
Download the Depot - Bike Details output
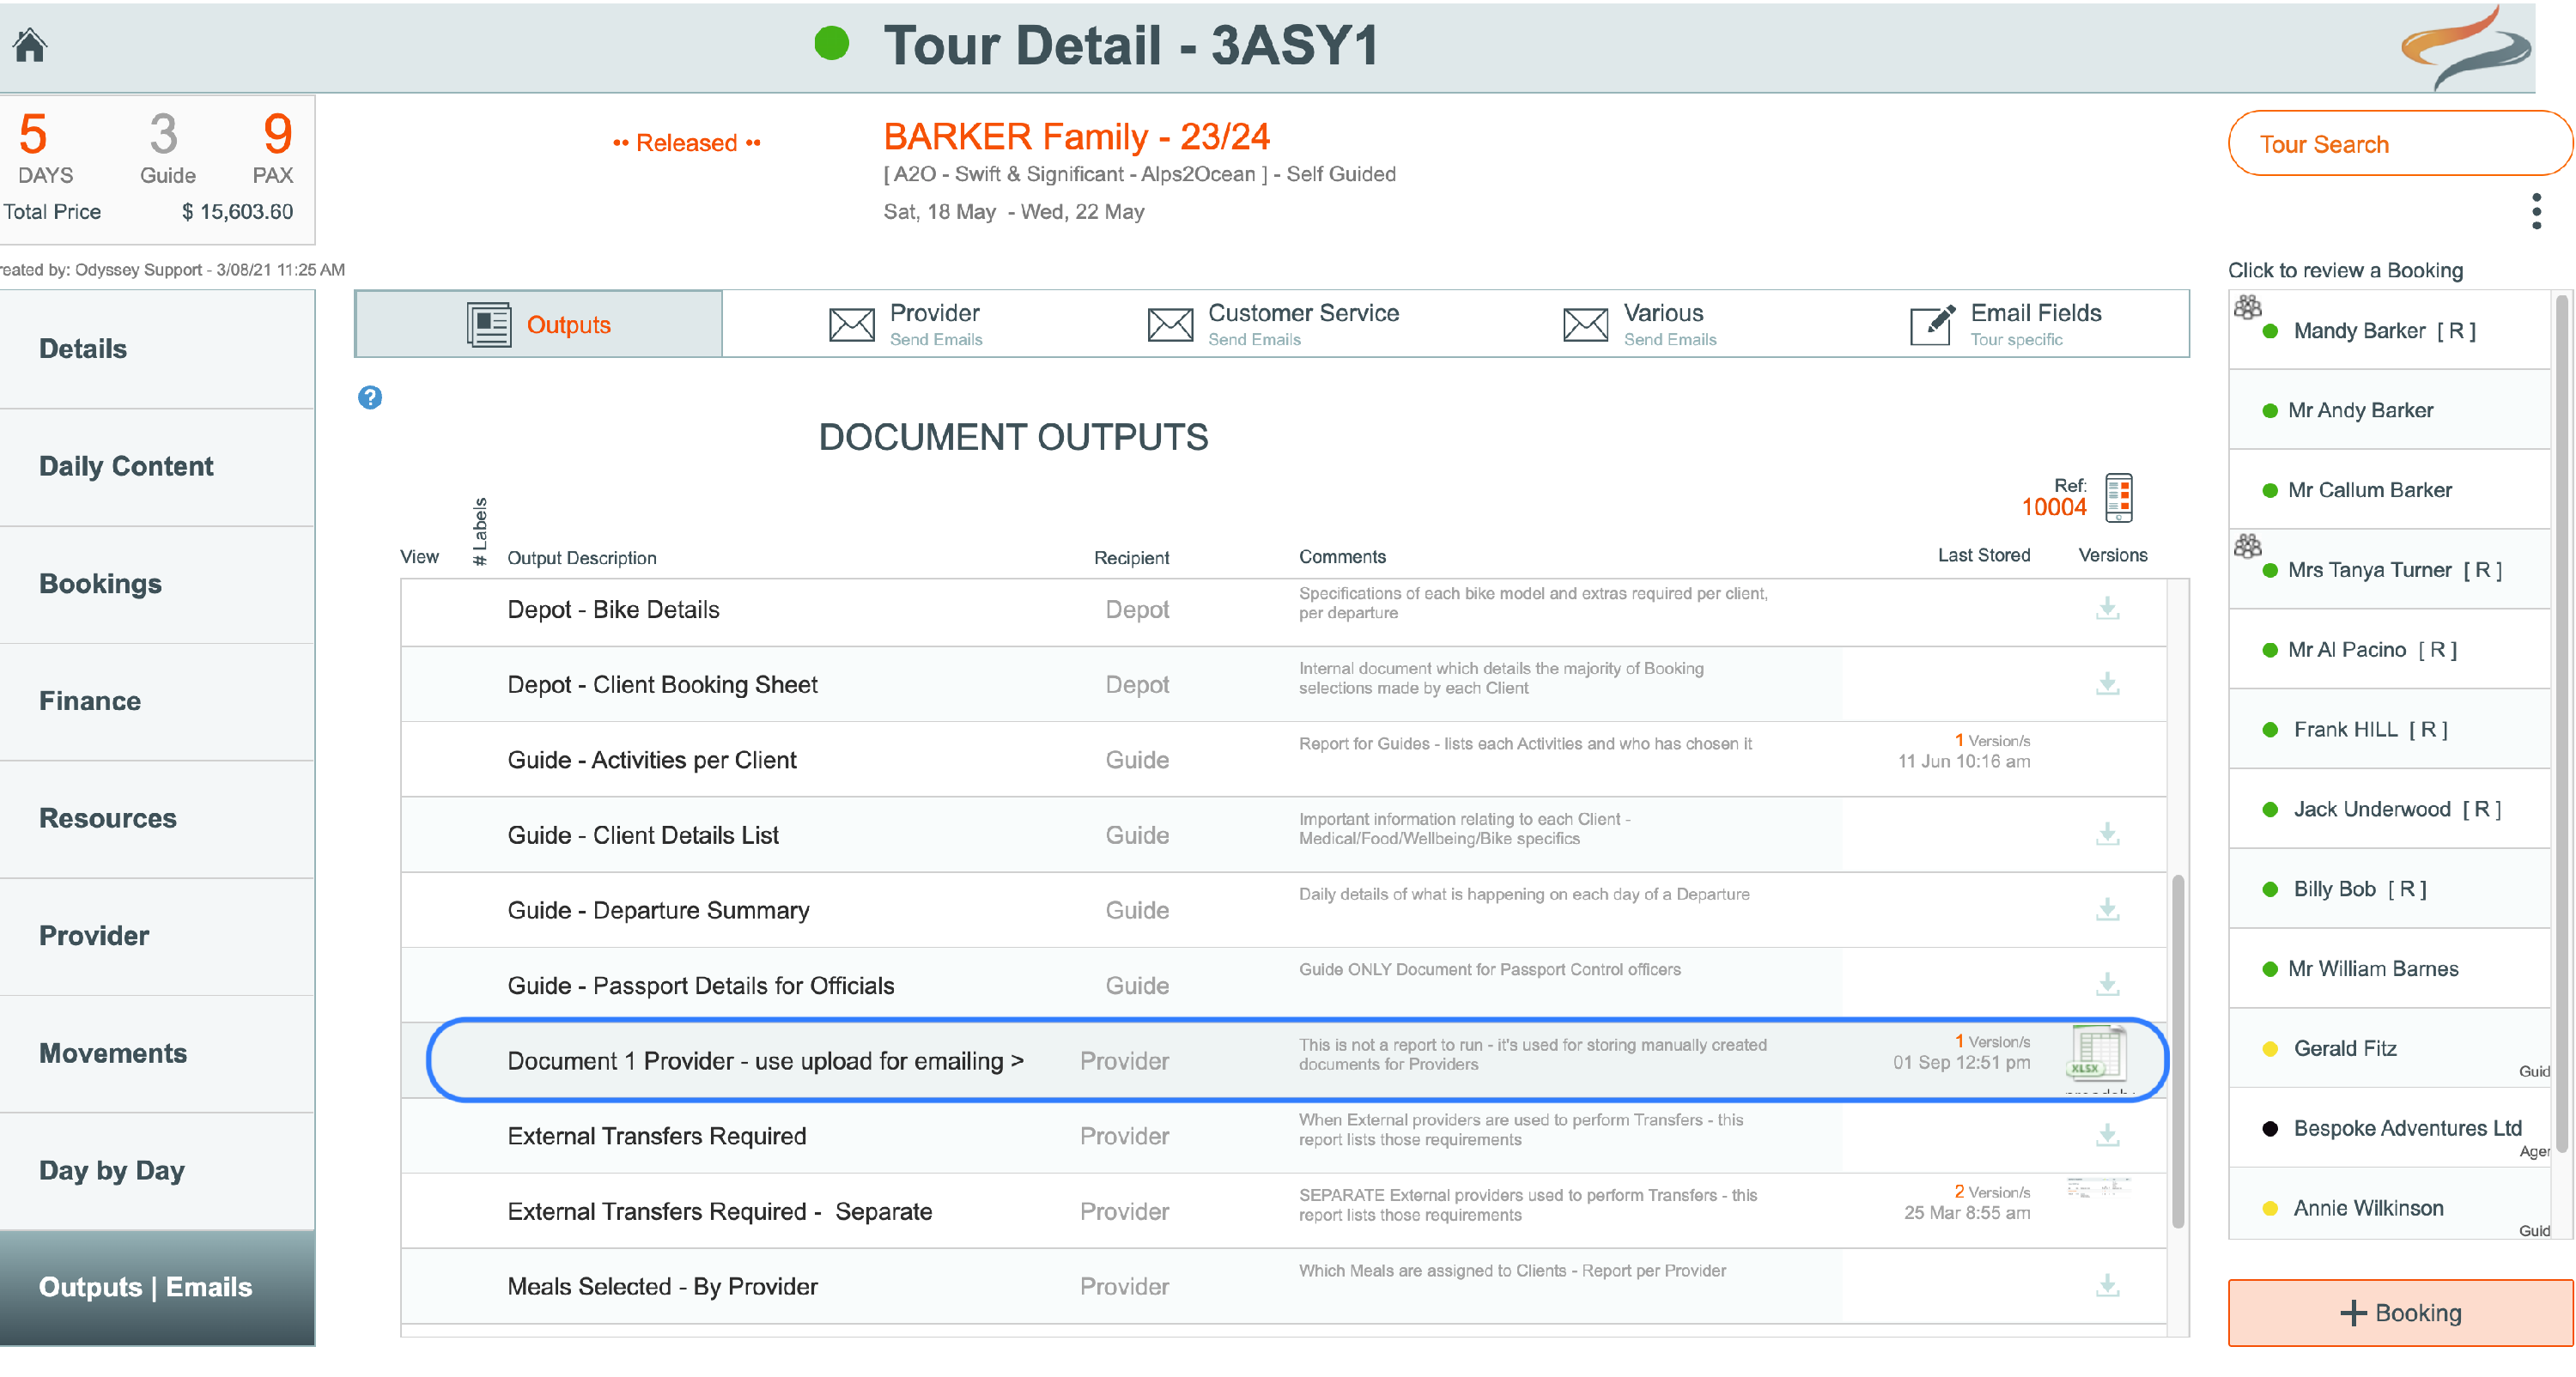pyautogui.click(x=2107, y=609)
